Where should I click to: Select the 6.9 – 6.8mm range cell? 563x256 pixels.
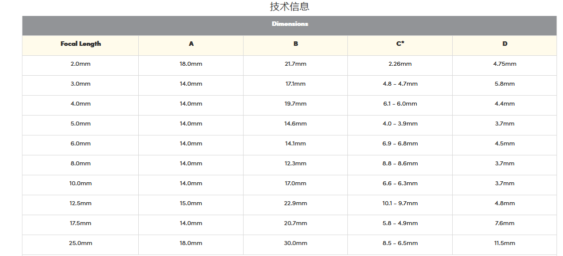click(x=400, y=143)
